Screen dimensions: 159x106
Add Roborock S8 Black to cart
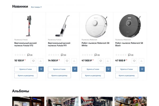click(142, 69)
